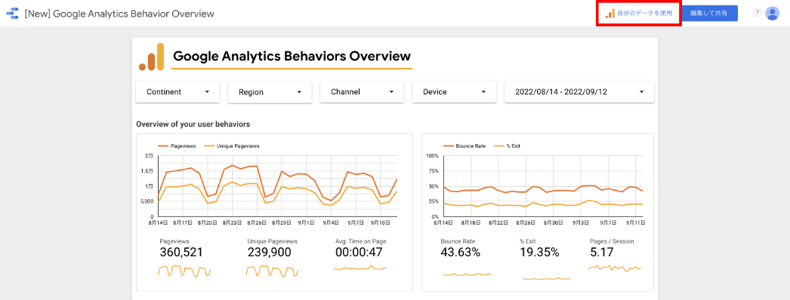Open the user account avatar

(773, 14)
